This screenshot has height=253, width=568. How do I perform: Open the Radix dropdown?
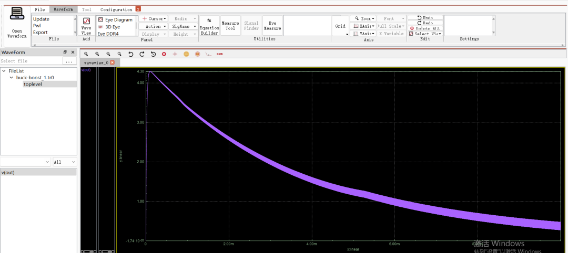coord(183,18)
